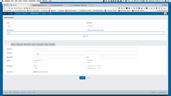Open the Chrome History menu

point(25,1)
